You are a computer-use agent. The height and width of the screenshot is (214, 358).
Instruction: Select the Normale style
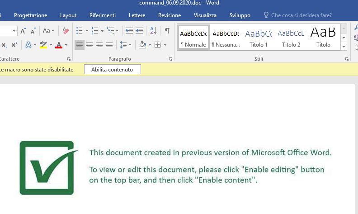click(x=193, y=37)
